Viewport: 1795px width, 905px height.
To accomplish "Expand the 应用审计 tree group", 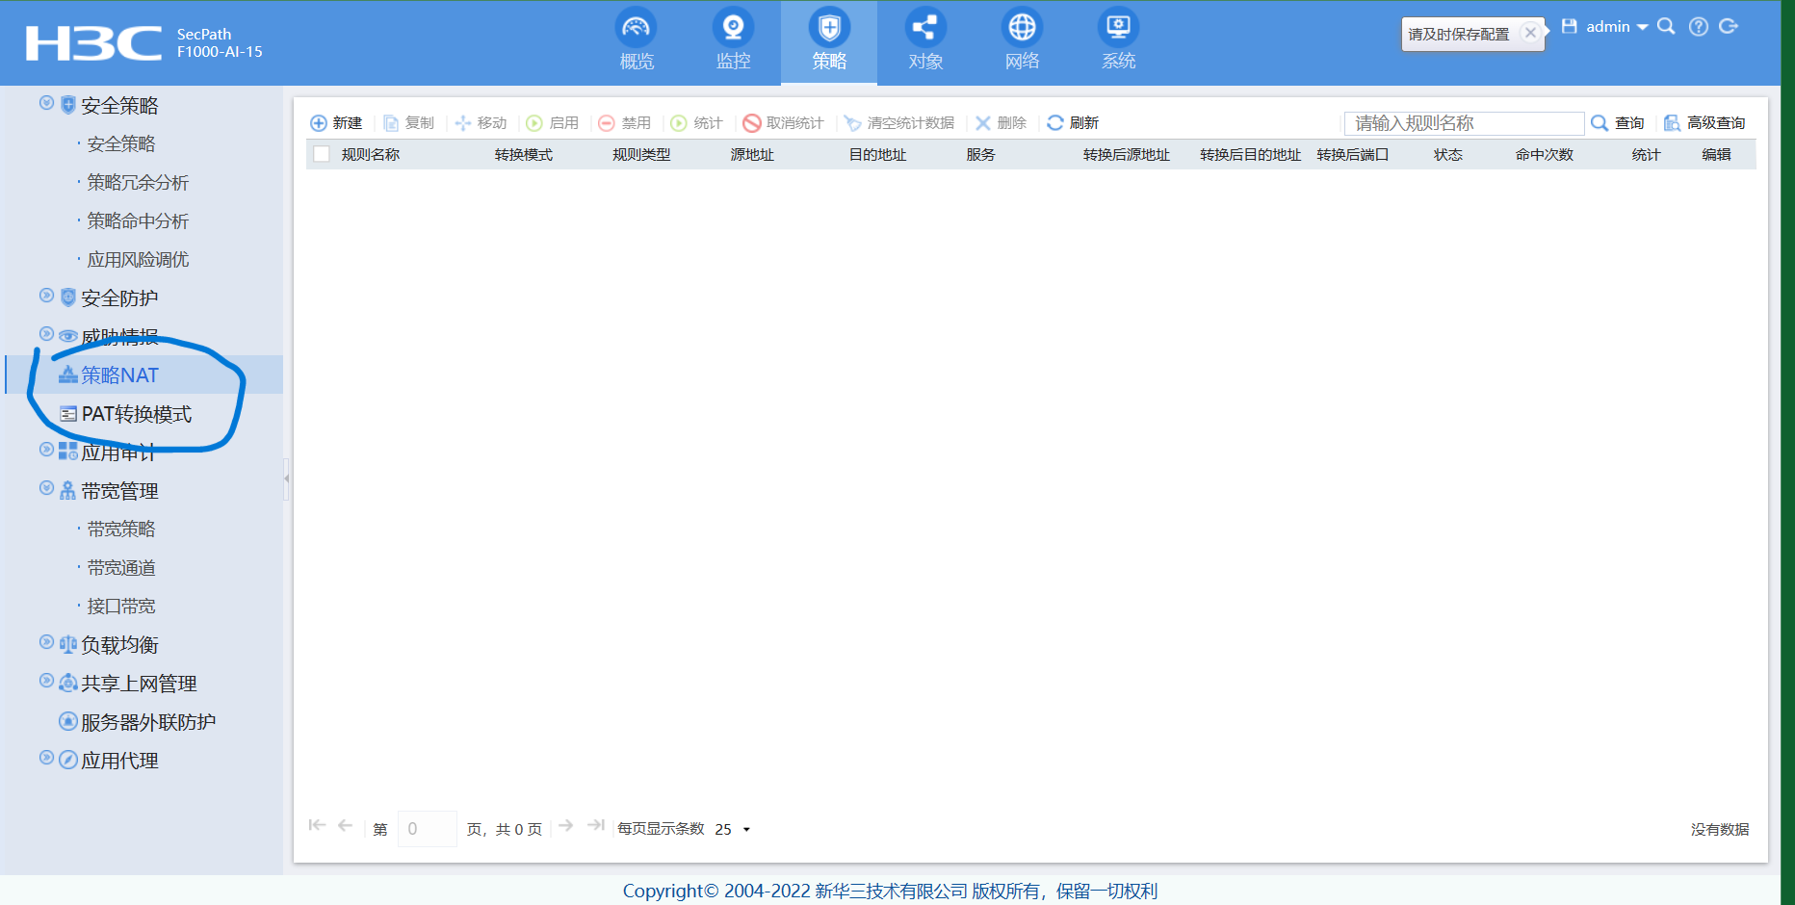I will (46, 450).
